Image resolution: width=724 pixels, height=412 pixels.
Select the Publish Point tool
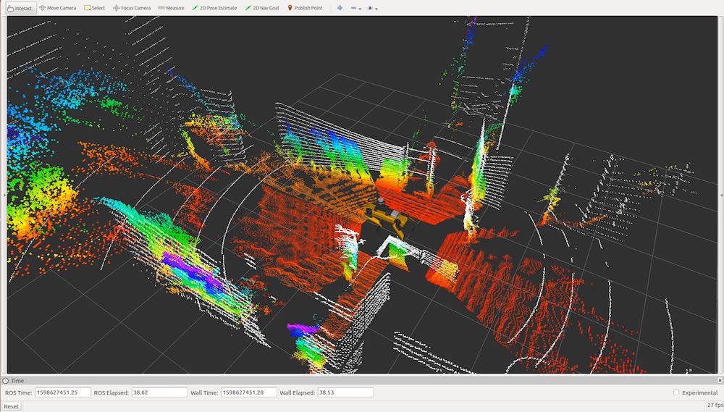coord(305,8)
